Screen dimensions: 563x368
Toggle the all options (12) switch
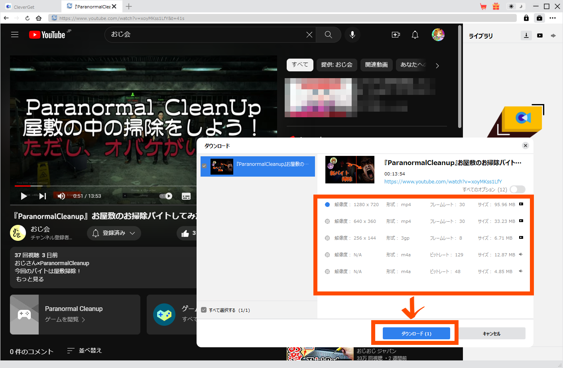coord(517,189)
